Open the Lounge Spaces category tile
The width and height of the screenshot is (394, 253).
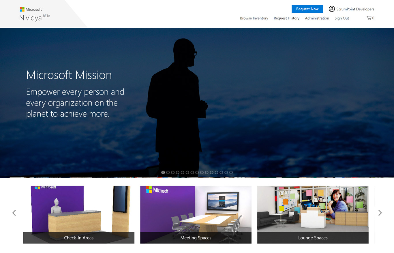click(x=313, y=214)
